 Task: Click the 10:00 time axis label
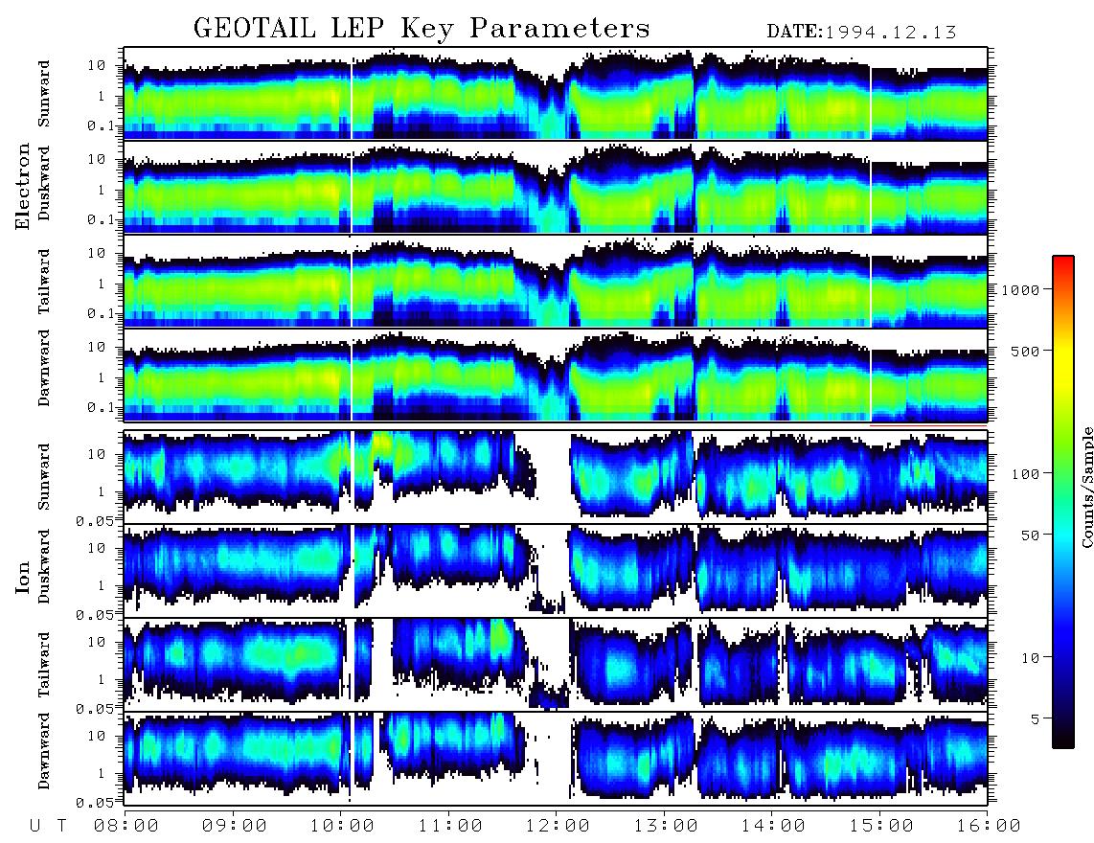pos(343,826)
